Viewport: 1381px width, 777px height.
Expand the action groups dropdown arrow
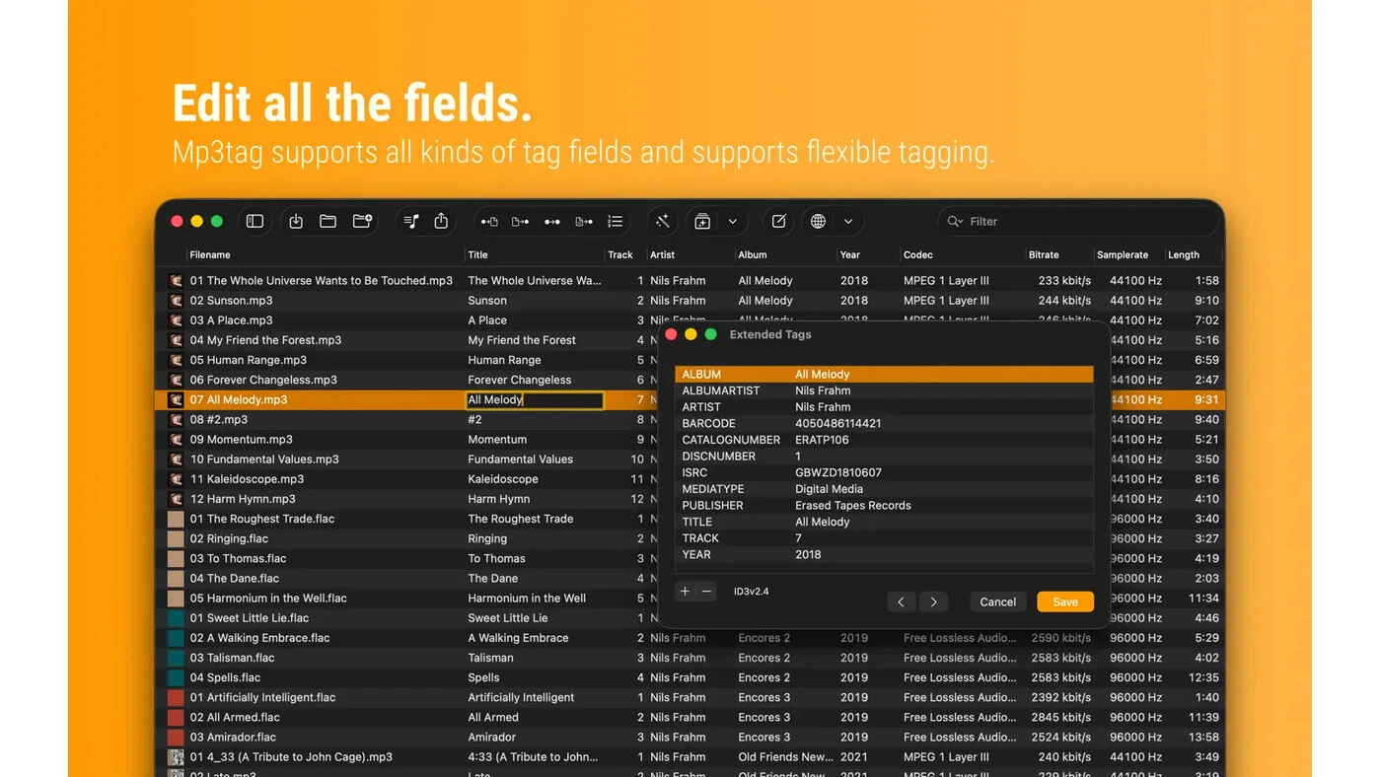tap(732, 221)
